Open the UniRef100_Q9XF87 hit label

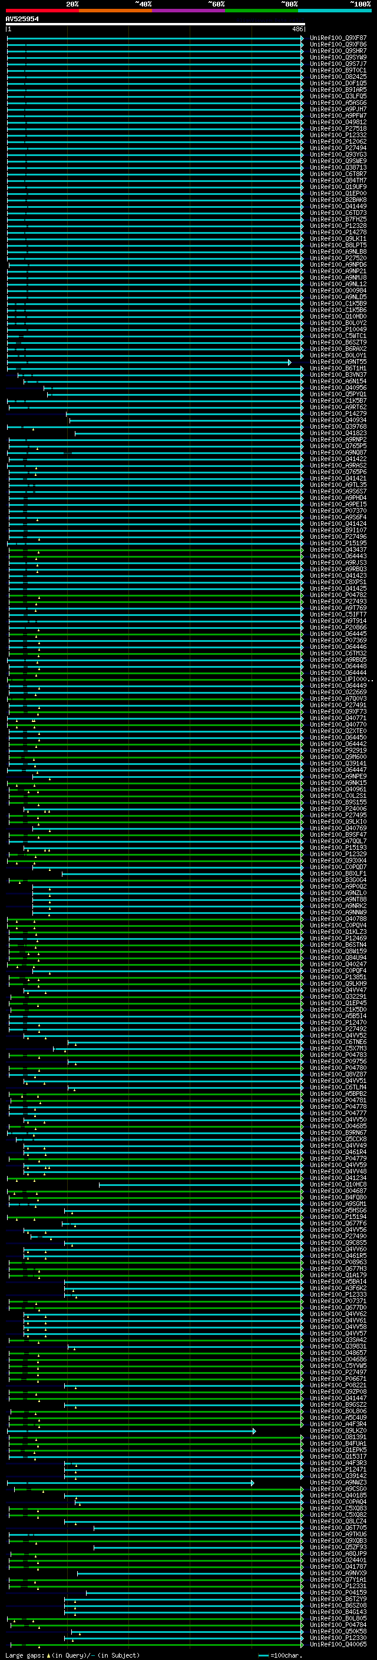point(338,38)
